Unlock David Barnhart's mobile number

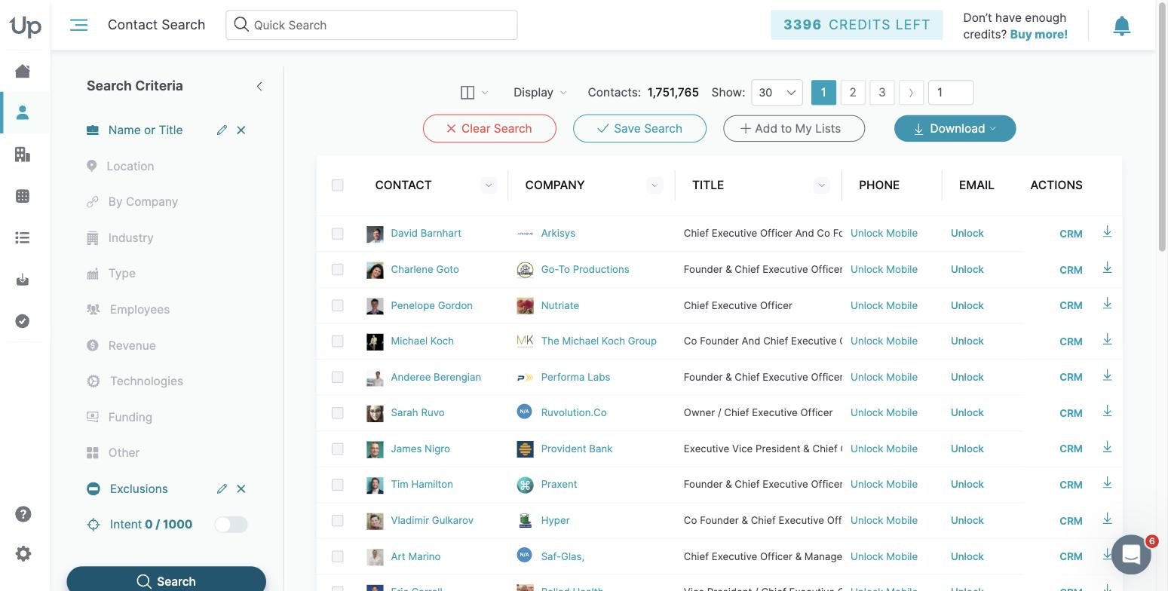884,234
